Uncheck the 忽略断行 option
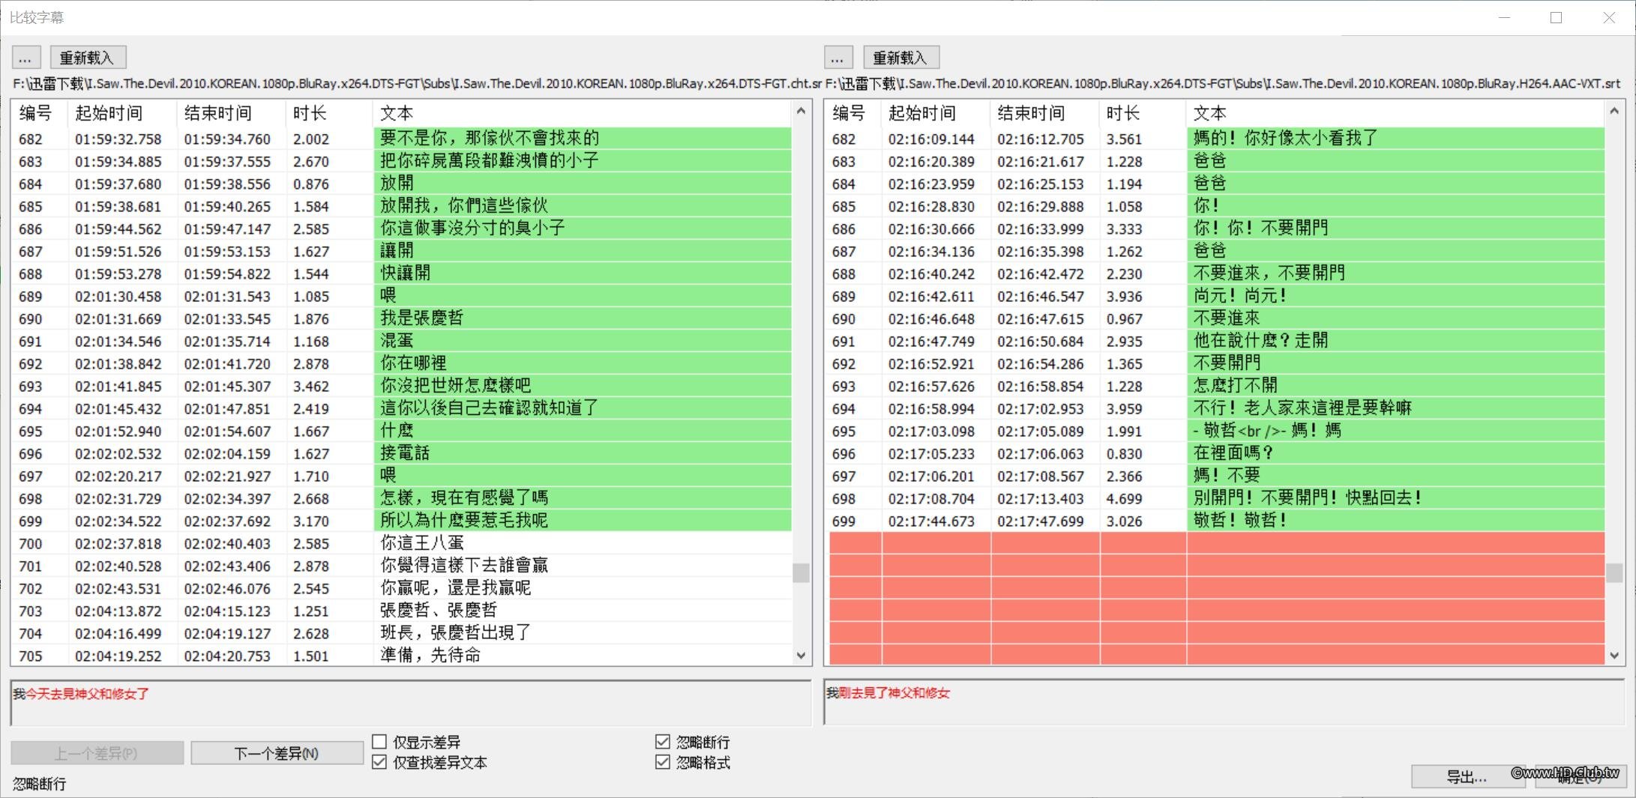Image resolution: width=1636 pixels, height=798 pixels. (663, 741)
